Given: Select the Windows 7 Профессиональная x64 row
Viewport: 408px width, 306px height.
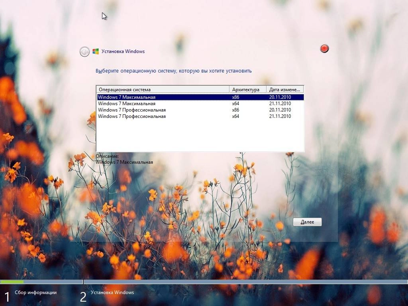Looking at the screenshot, I should 200,116.
